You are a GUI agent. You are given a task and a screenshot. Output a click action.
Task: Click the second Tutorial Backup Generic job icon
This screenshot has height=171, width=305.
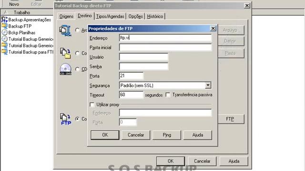pos(4,46)
